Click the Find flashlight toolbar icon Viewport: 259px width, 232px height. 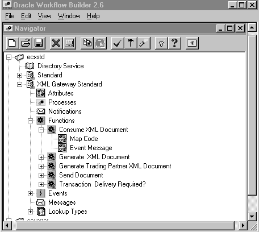point(144,43)
